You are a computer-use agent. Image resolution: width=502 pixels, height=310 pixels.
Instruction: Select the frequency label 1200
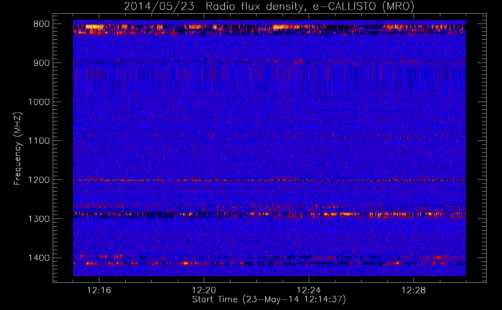click(39, 180)
